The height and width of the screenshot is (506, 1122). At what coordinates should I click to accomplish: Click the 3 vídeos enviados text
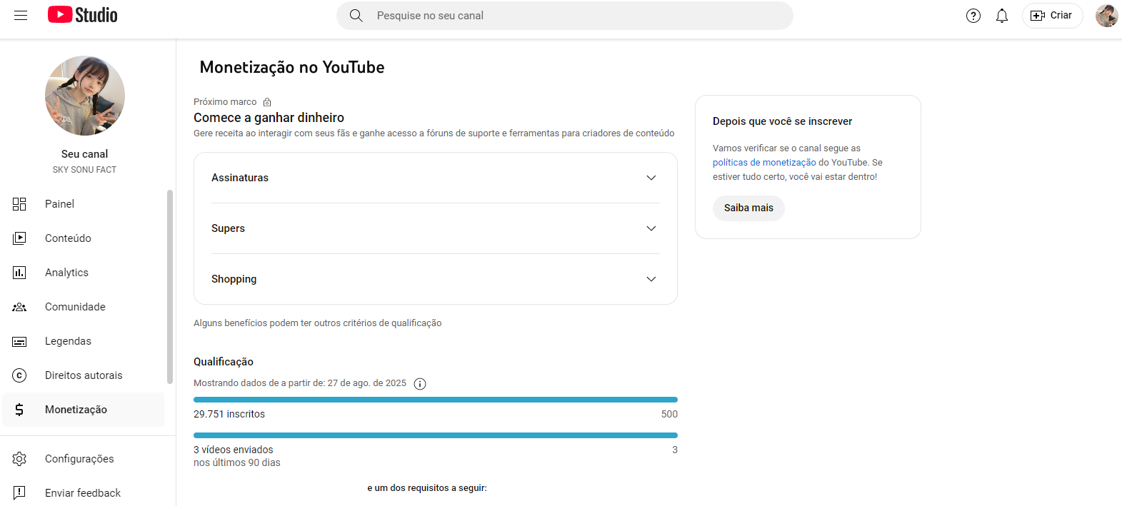point(234,450)
